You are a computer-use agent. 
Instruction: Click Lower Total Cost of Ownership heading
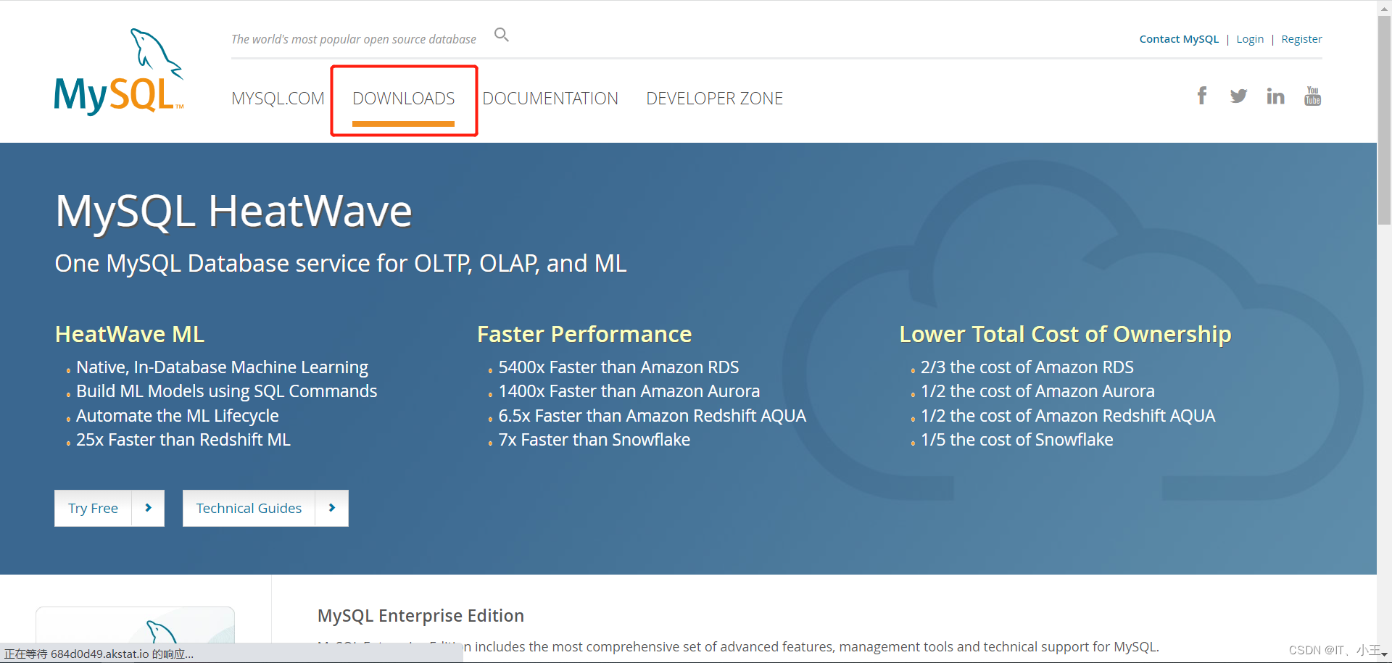click(x=1065, y=334)
